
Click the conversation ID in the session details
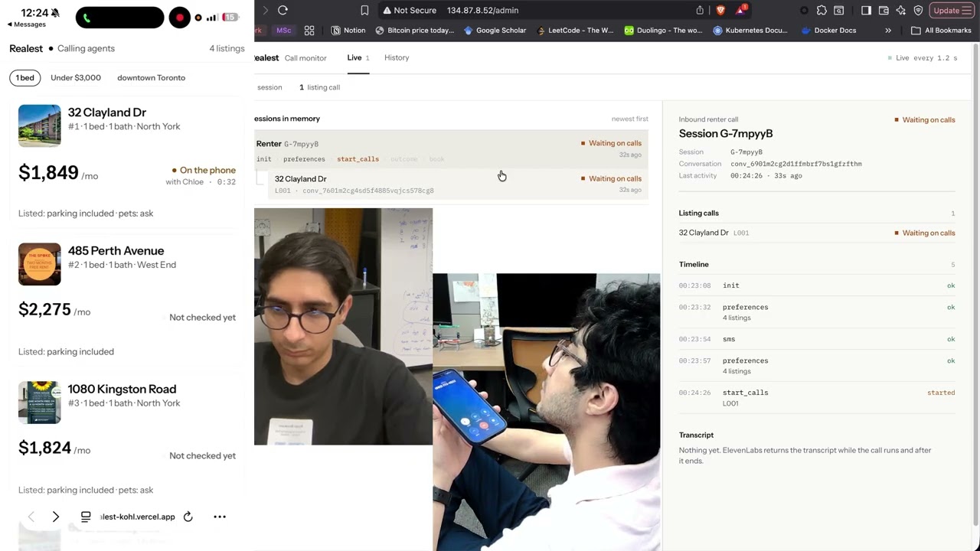tap(795, 164)
